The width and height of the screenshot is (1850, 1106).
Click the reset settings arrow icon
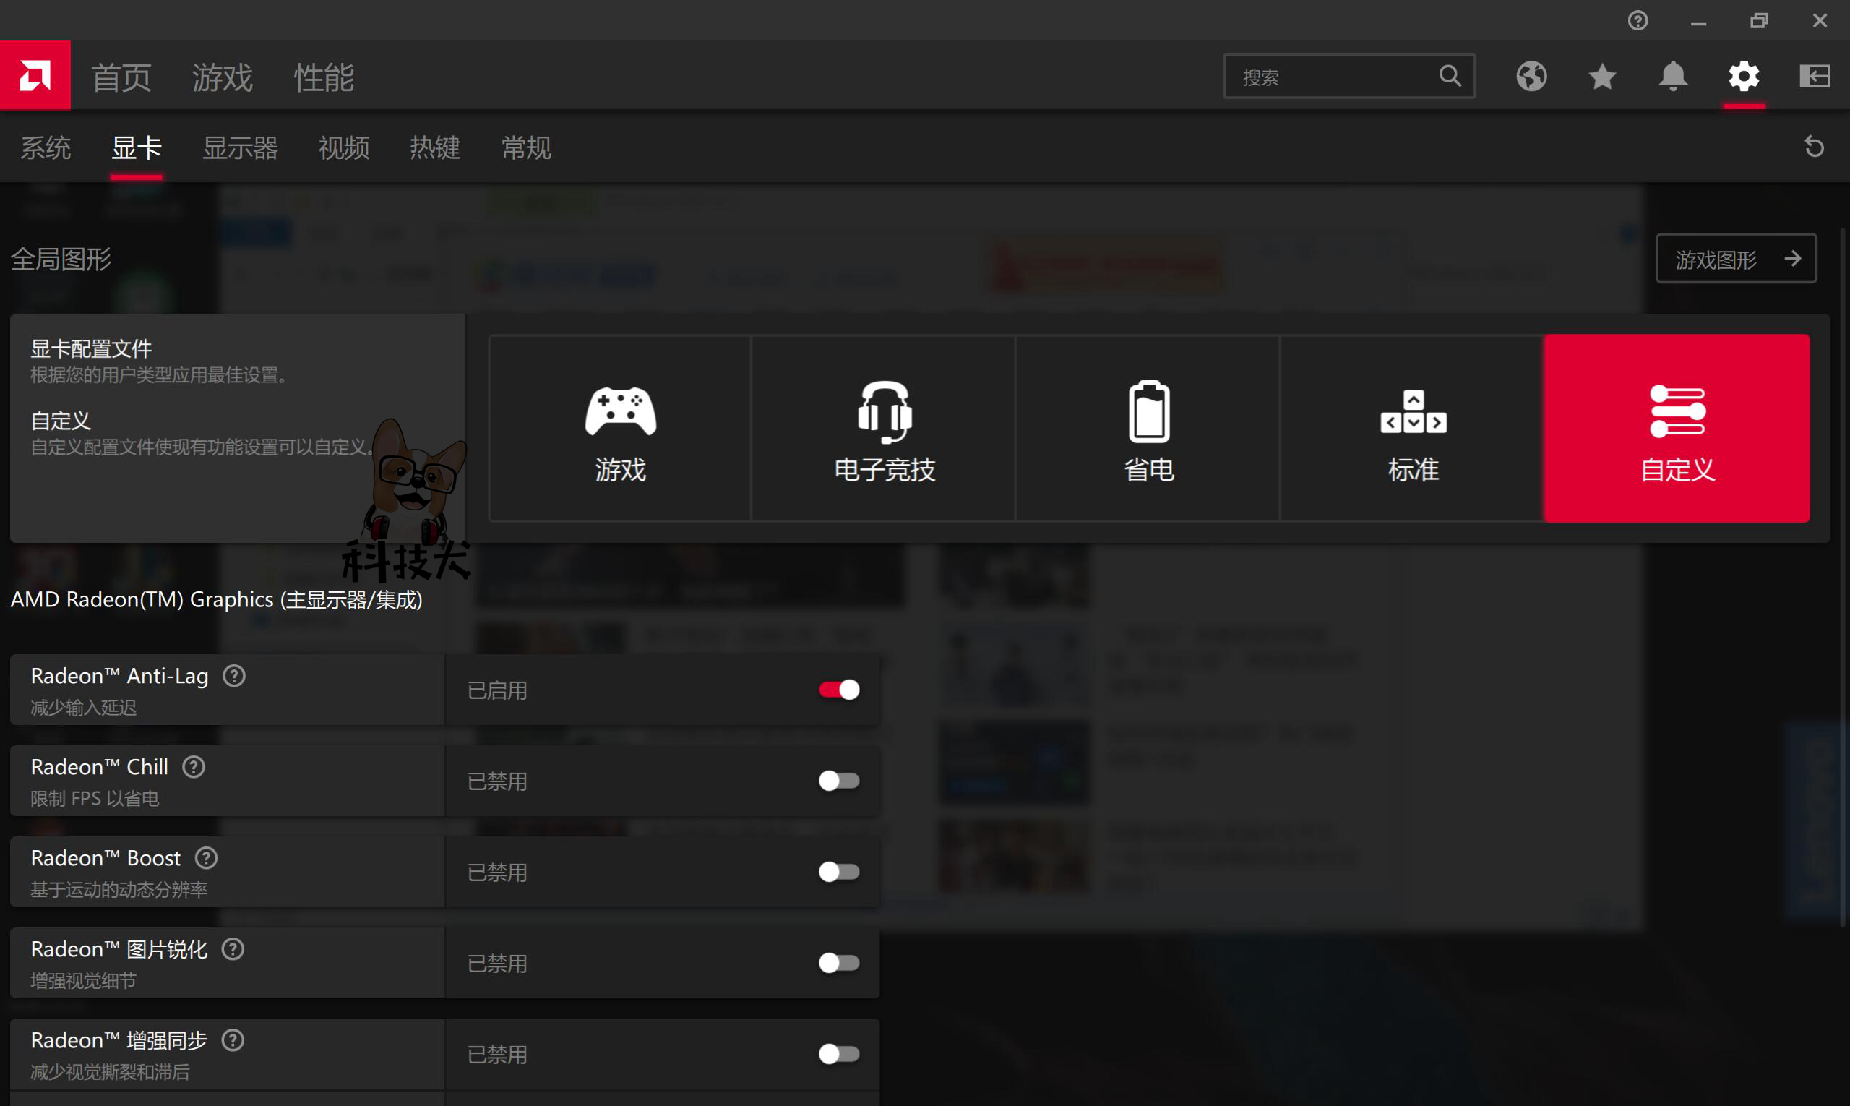(x=1815, y=146)
